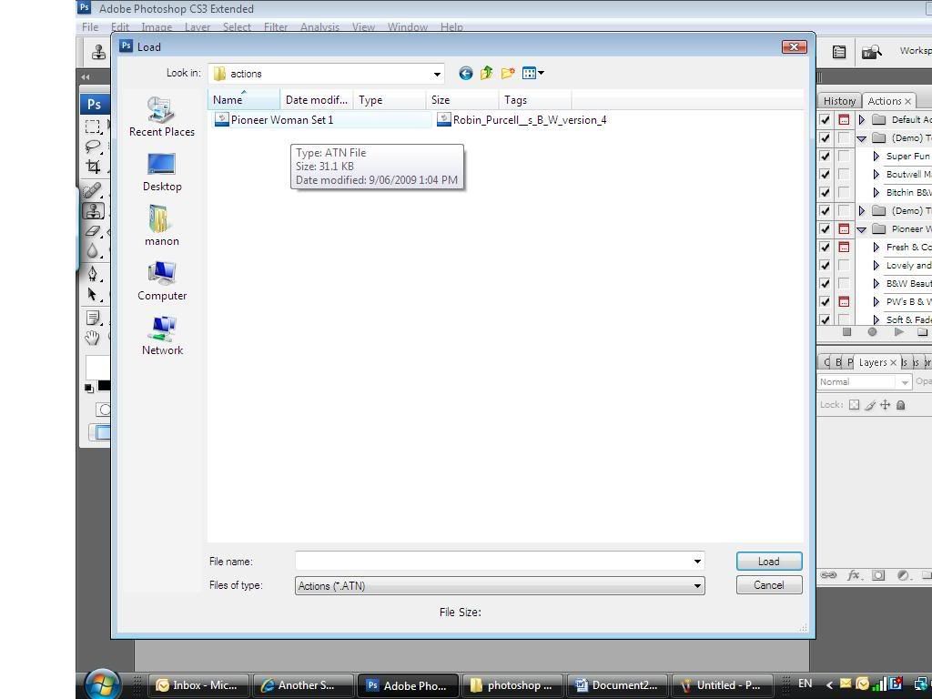Open the Look in folder dropdown
932x699 pixels.
(x=437, y=74)
